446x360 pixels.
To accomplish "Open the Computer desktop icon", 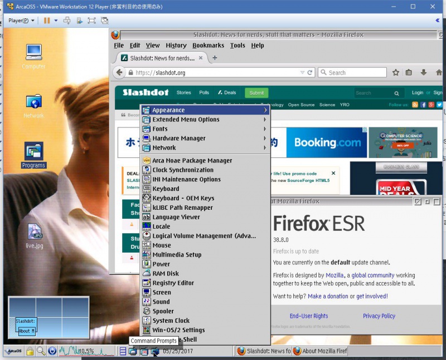I will (x=34, y=56).
